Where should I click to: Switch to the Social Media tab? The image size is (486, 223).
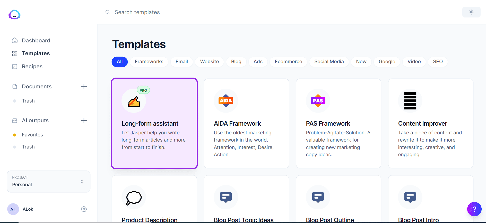point(329,62)
